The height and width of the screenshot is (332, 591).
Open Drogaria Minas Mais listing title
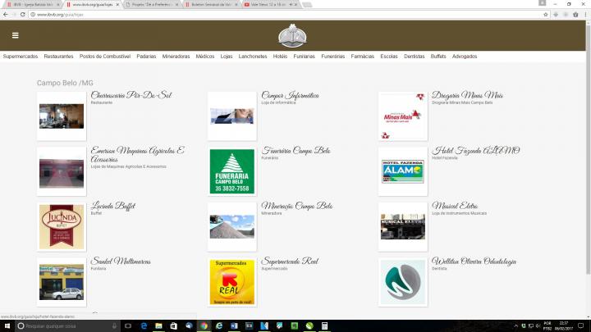coord(467,95)
